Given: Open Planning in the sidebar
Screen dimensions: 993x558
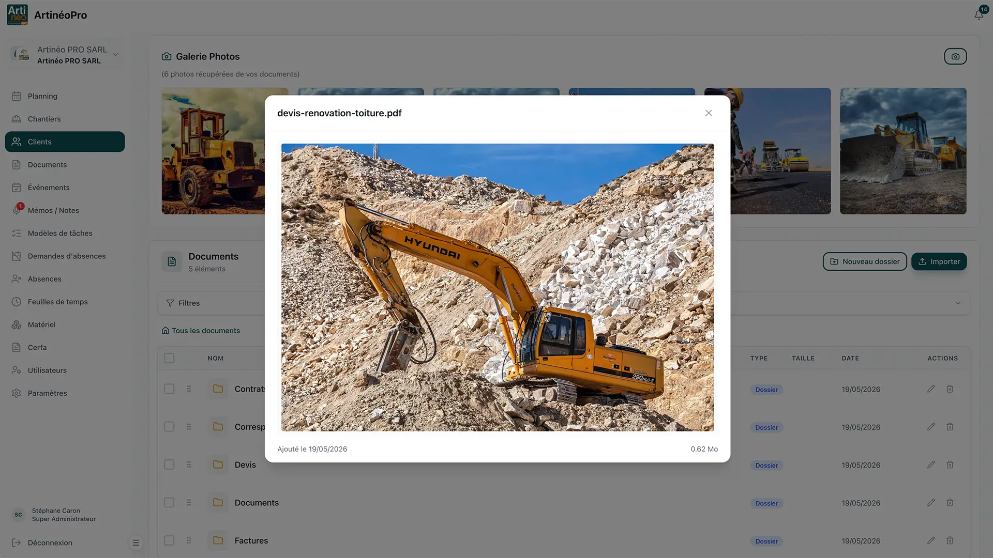Looking at the screenshot, I should [x=65, y=96].
